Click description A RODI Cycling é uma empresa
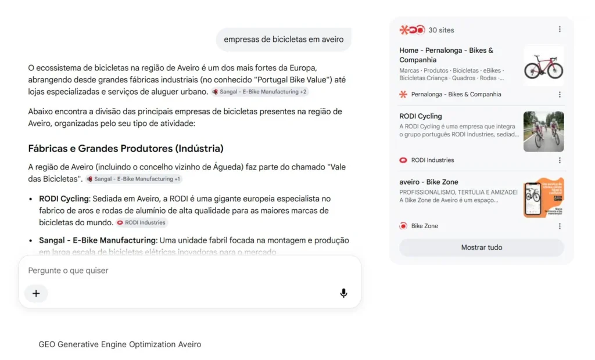595x360 pixels. (459, 131)
